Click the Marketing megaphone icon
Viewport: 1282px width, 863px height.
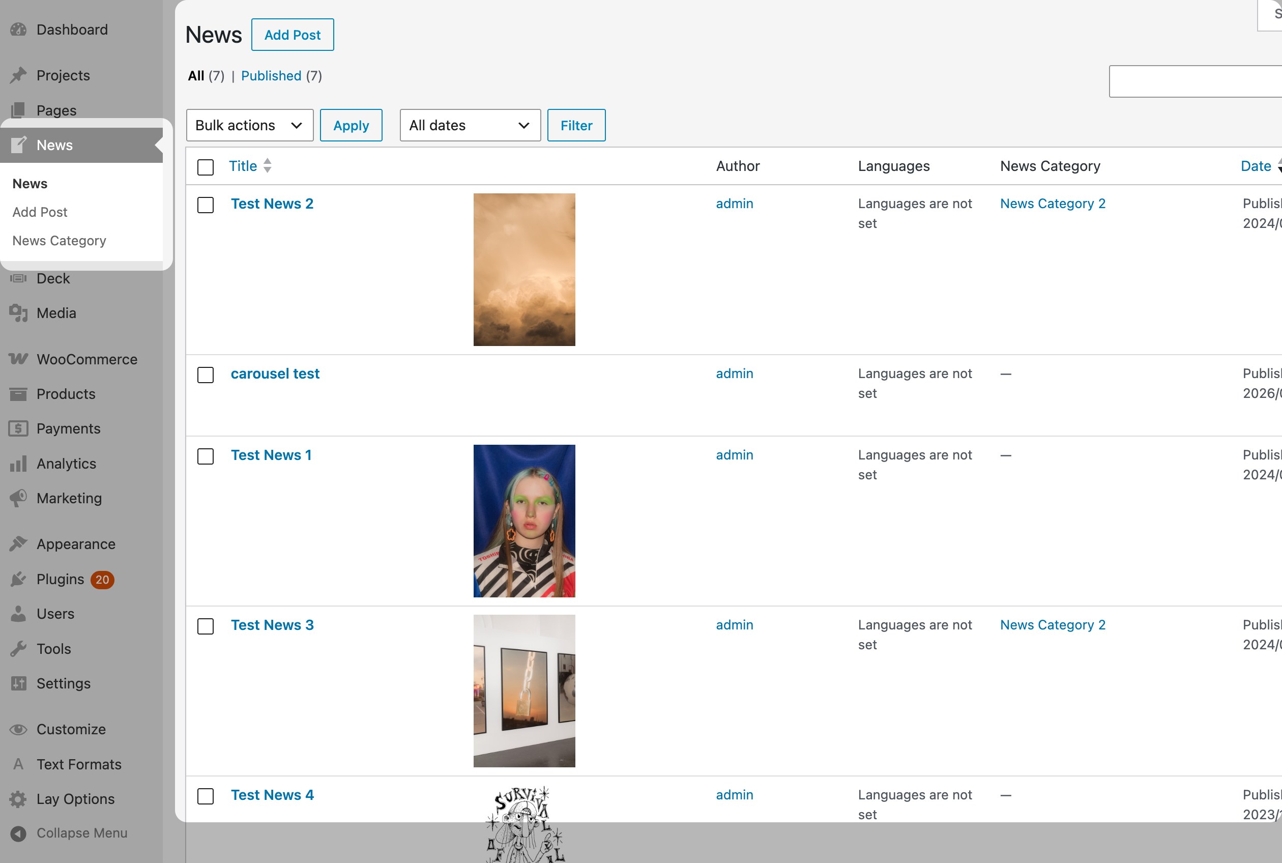pos(18,498)
